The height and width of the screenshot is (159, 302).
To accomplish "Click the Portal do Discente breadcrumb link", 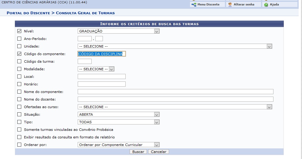I will [28, 13].
